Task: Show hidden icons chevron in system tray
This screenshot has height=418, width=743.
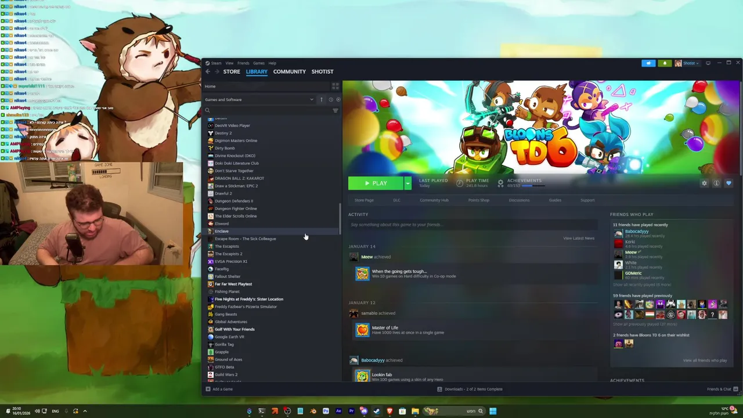Action: click(85, 411)
